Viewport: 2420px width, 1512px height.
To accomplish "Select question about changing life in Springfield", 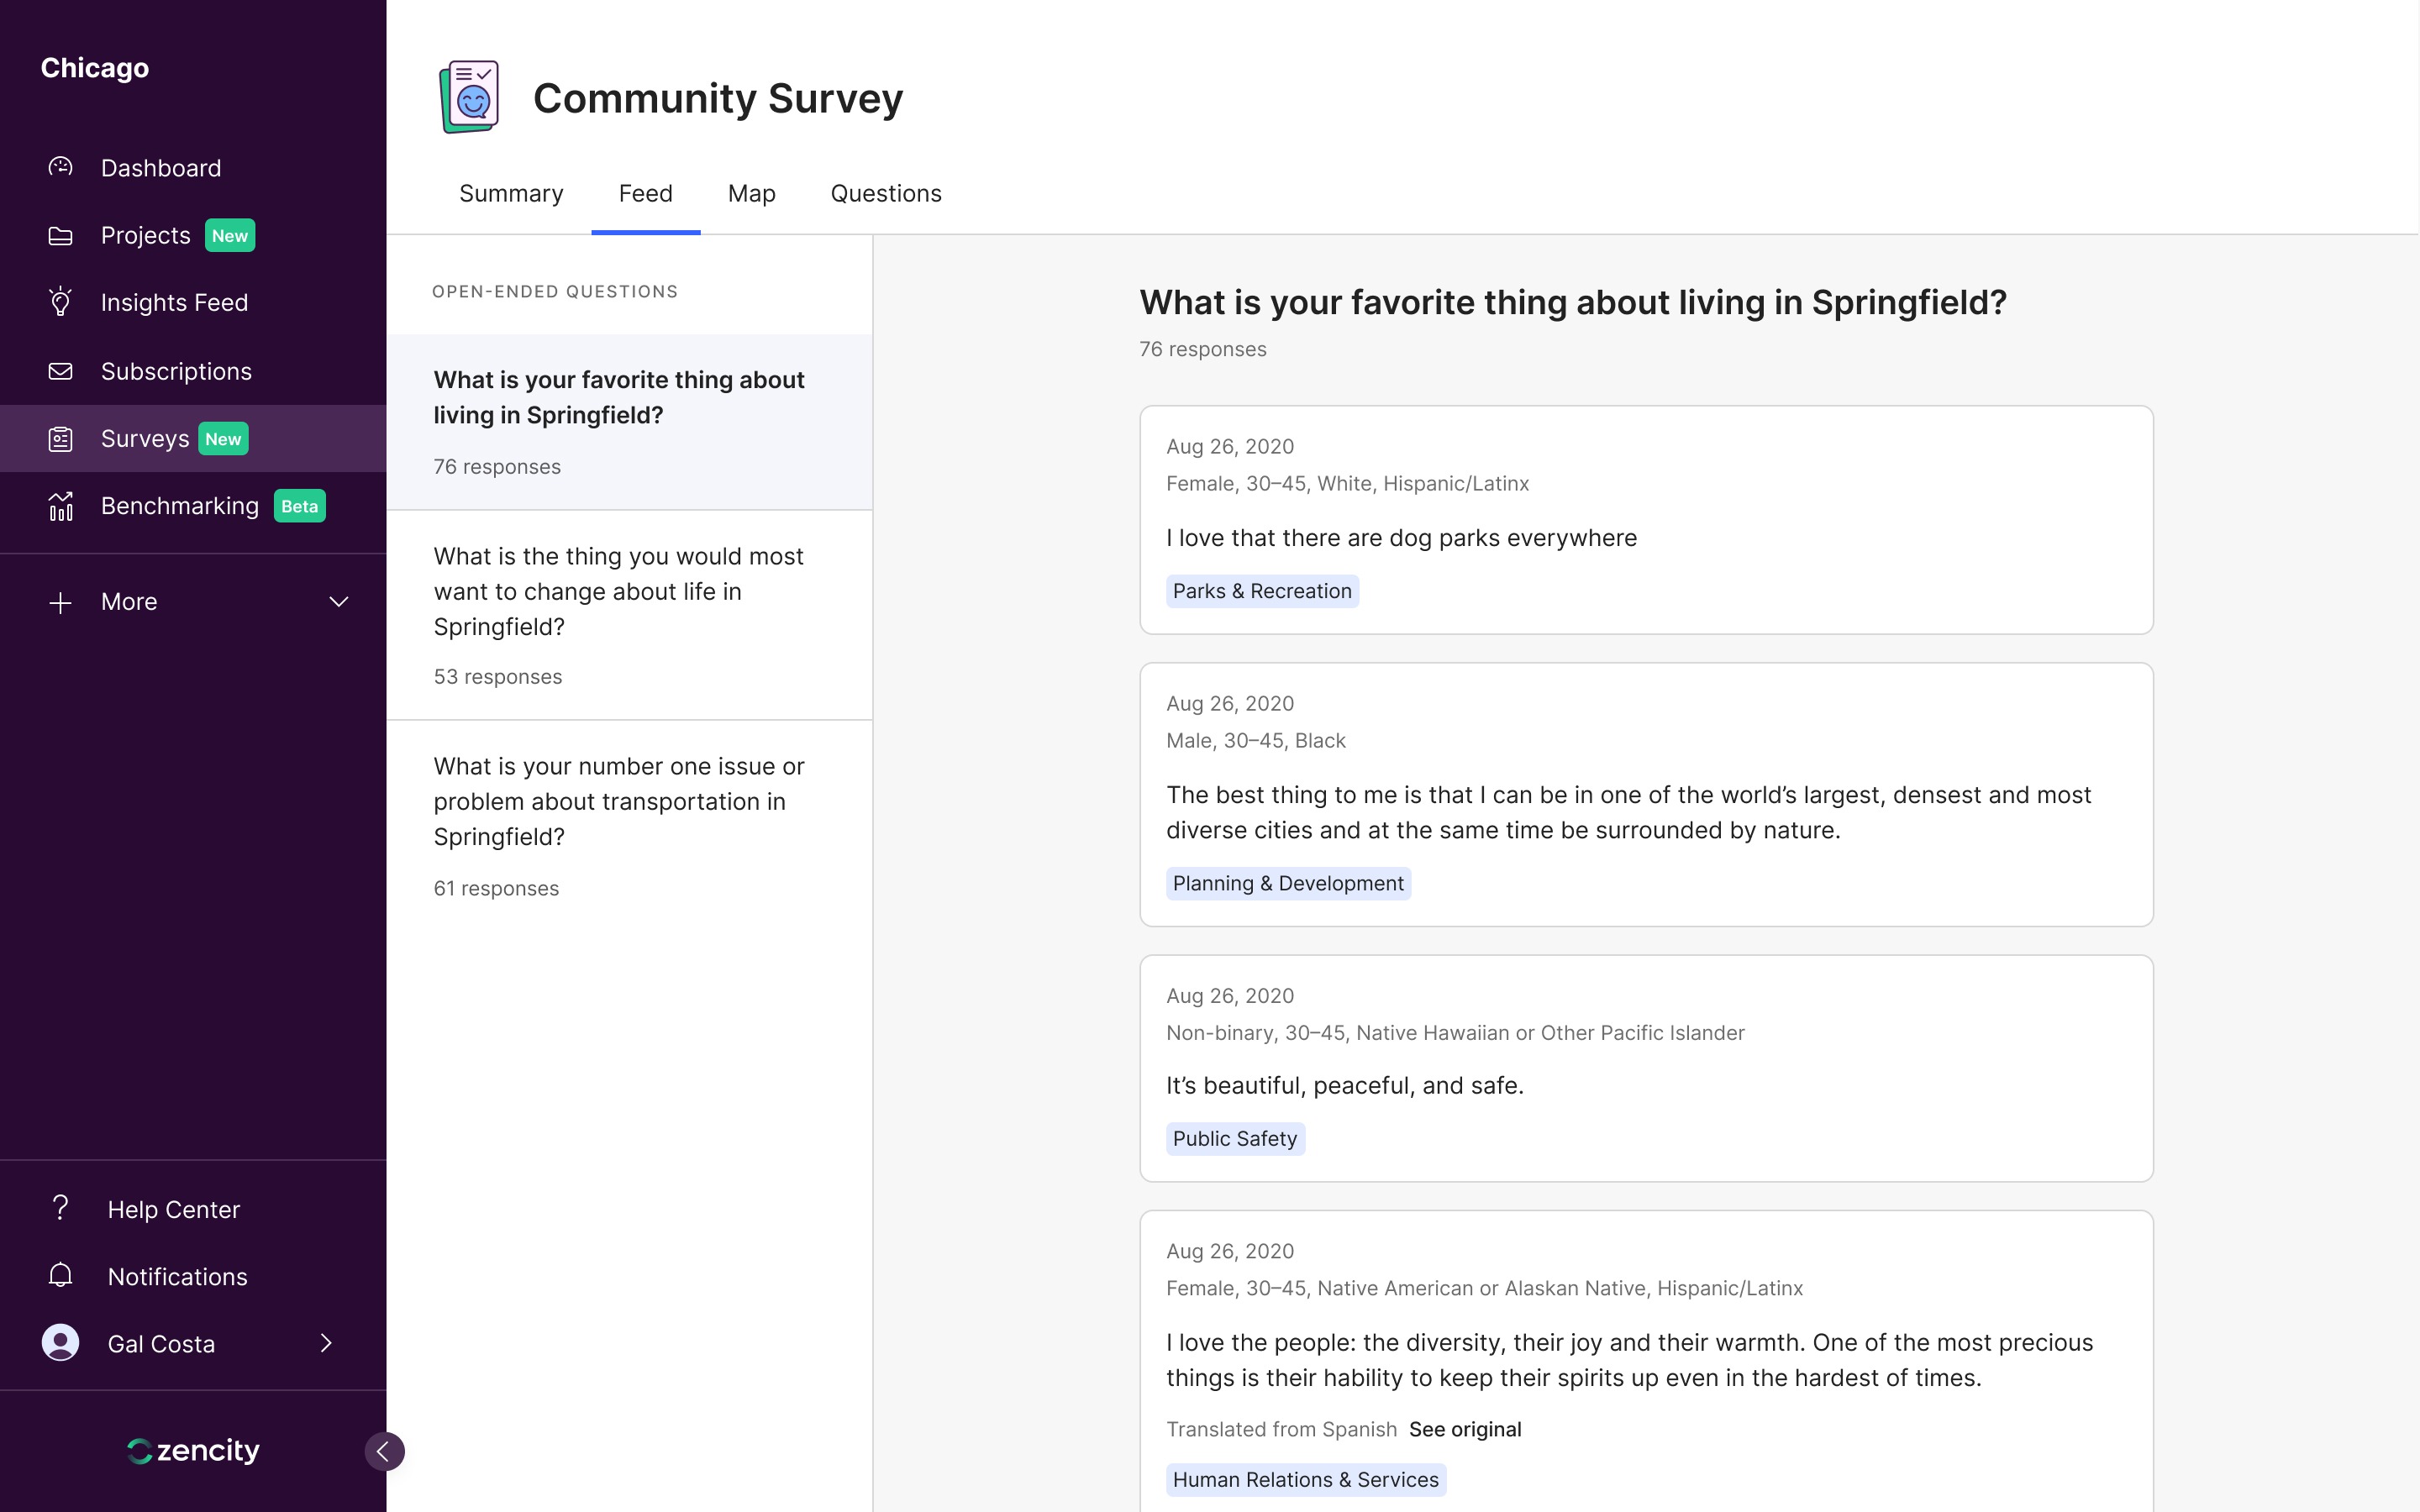I will pos(619,592).
